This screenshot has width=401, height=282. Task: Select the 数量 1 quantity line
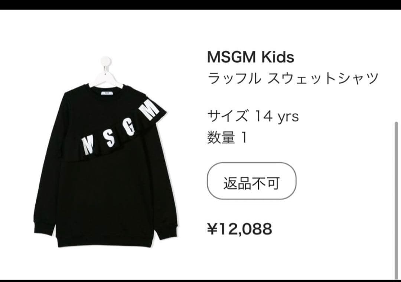click(x=227, y=137)
